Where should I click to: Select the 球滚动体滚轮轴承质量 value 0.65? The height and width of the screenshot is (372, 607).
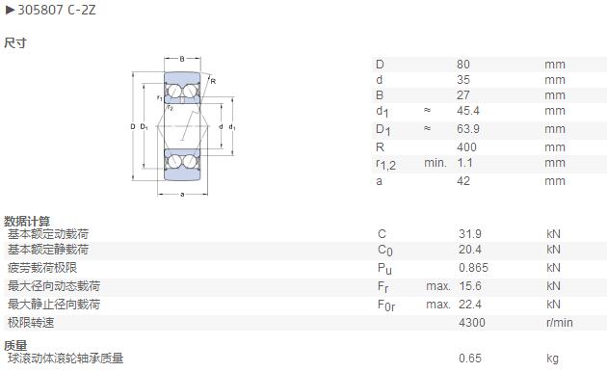pyautogui.click(x=470, y=359)
